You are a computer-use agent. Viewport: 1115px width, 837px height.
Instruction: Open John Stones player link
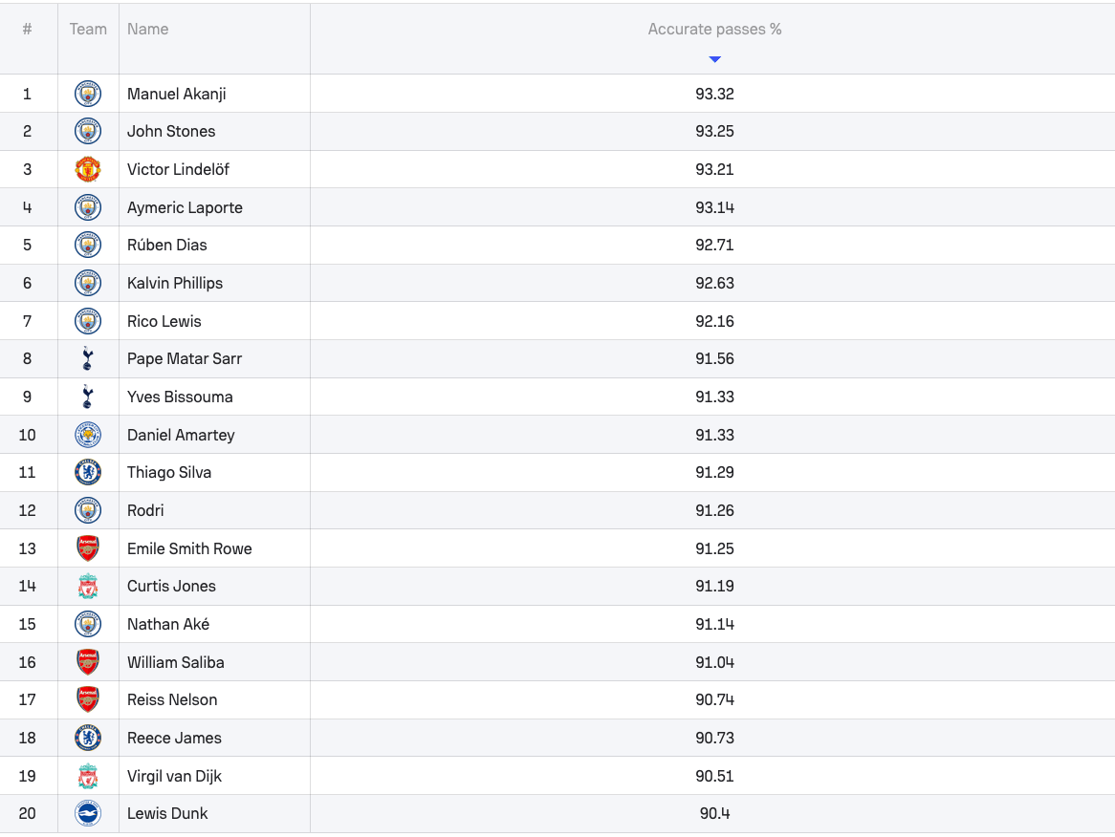pyautogui.click(x=171, y=132)
